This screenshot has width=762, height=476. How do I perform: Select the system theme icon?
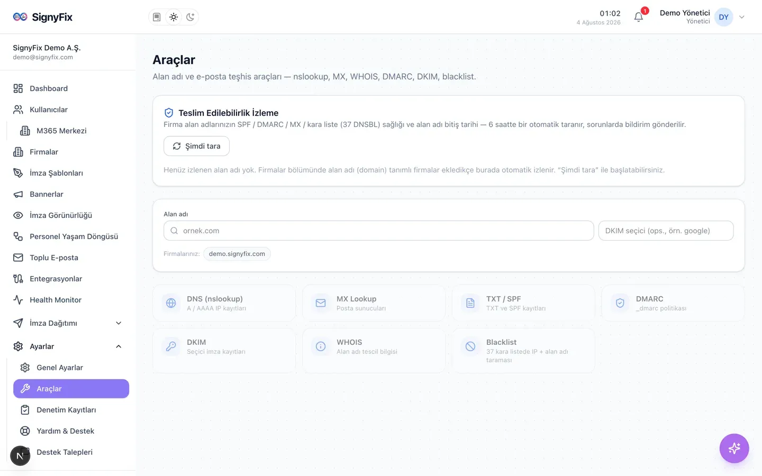(x=157, y=17)
